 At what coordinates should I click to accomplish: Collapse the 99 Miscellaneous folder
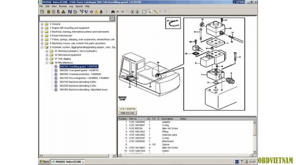(x=47, y=63)
